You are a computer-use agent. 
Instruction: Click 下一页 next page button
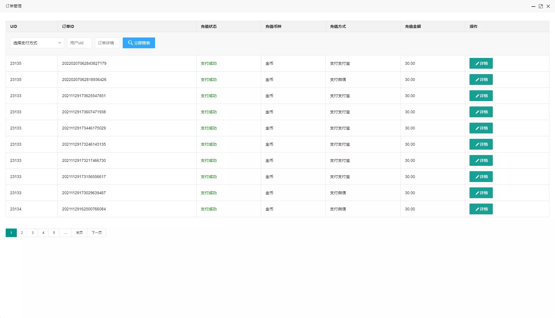pos(97,233)
